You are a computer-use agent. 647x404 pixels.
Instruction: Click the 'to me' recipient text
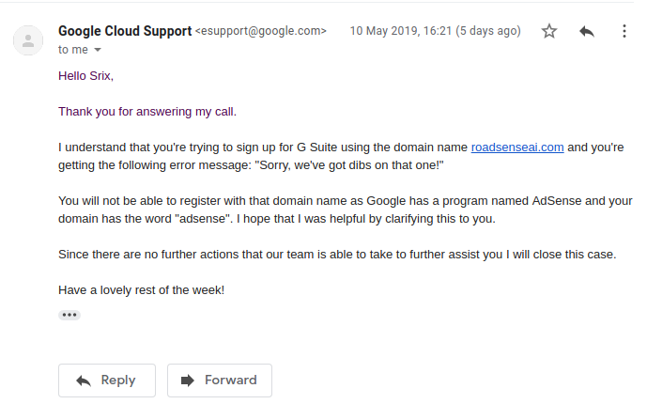coord(73,50)
